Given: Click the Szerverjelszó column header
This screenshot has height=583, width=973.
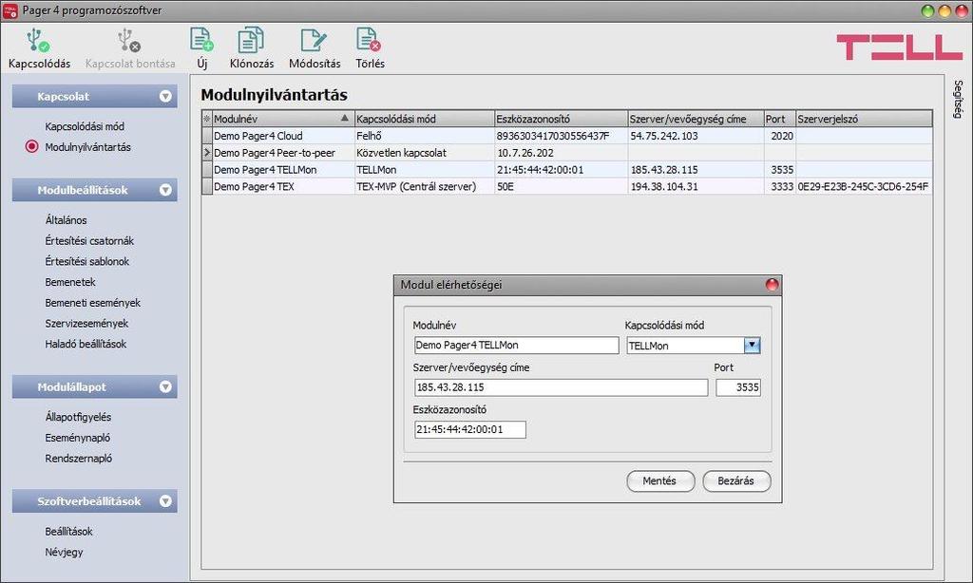Looking at the screenshot, I should 864,119.
